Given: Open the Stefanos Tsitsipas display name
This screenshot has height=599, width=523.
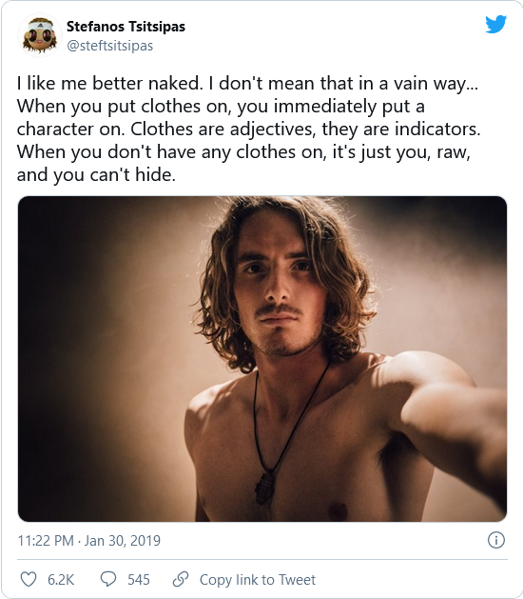Looking at the screenshot, I should [x=126, y=27].
